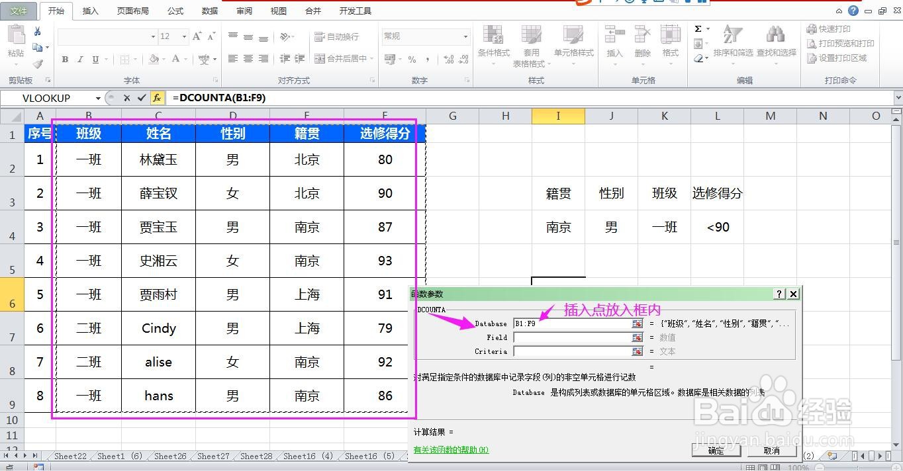Click the AutoSum sigma icon
The height and width of the screenshot is (471, 903).
coord(698,29)
